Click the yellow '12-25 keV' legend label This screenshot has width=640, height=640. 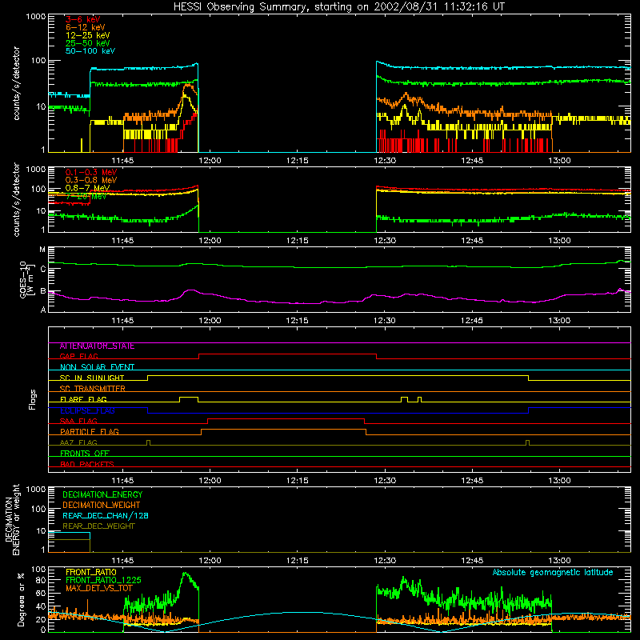point(87,35)
